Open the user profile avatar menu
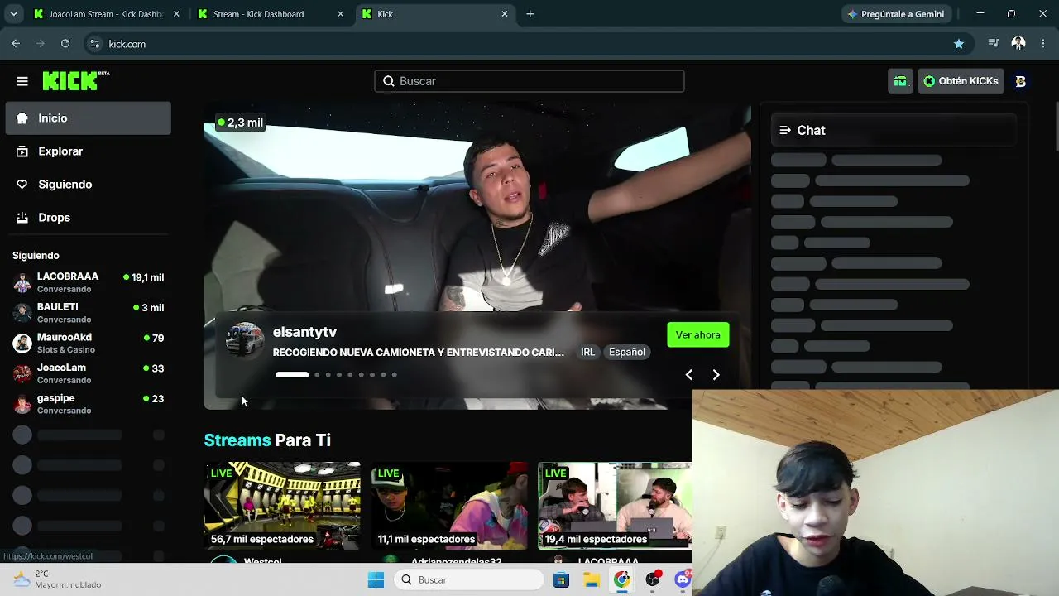The width and height of the screenshot is (1059, 596). click(x=1020, y=81)
